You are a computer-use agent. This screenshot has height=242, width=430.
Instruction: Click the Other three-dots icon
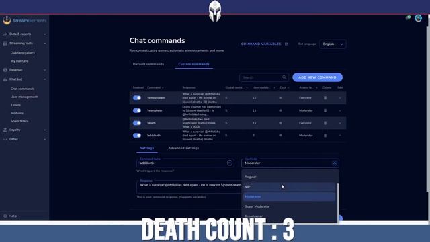pos(5,139)
